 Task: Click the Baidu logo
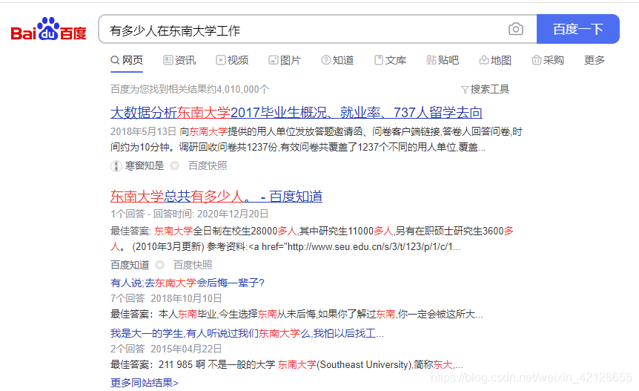click(48, 29)
